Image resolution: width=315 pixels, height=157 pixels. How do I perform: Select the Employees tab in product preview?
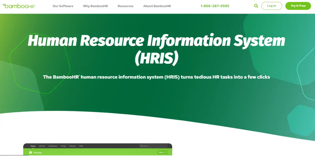53,146
